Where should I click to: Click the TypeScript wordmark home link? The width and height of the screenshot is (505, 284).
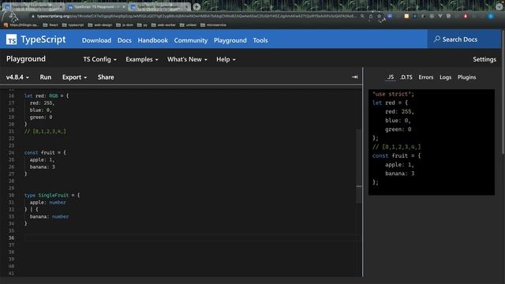(43, 39)
